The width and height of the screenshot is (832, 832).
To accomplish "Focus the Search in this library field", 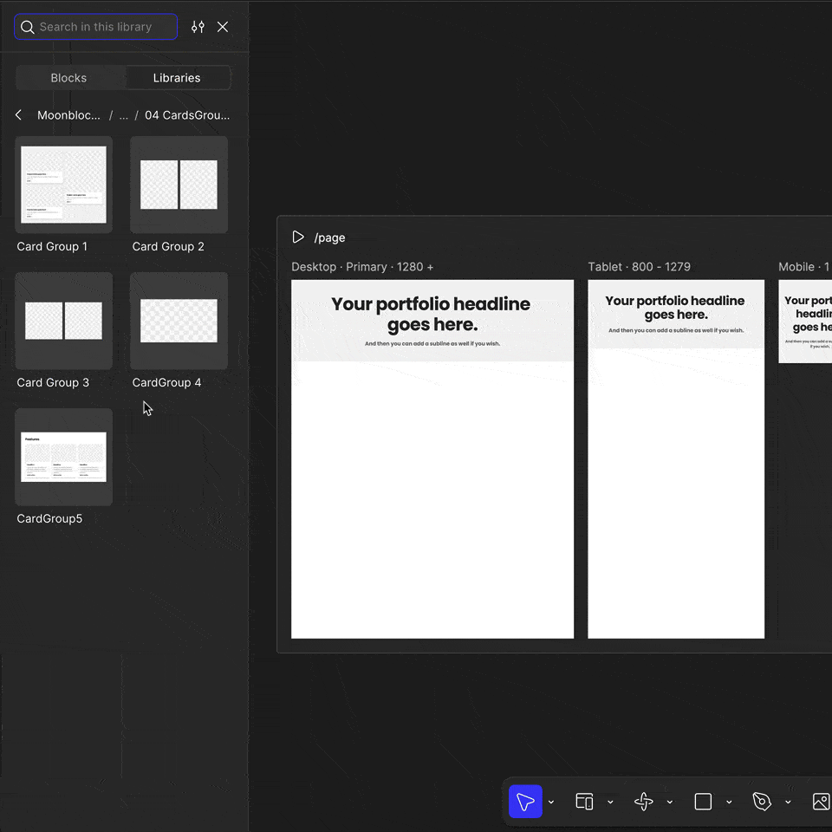I will (96, 27).
